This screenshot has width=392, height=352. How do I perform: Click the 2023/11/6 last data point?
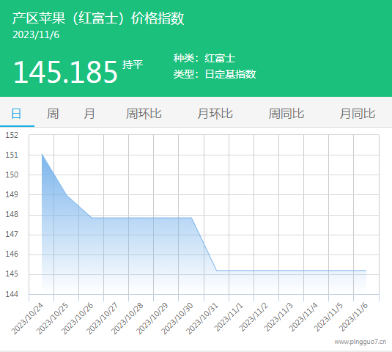366,271
